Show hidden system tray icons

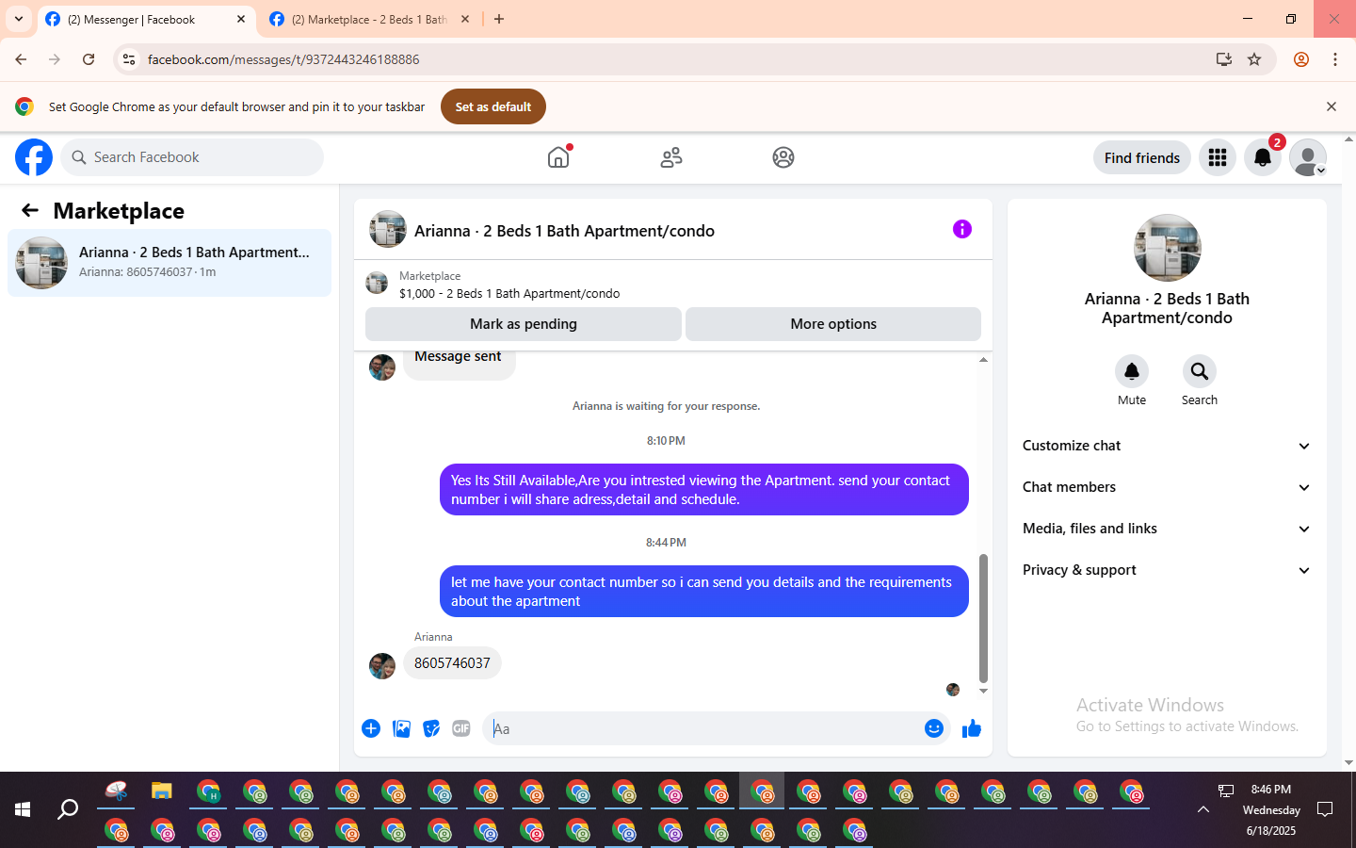[1203, 809]
